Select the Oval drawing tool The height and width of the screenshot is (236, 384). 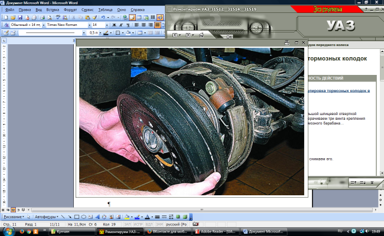(x=83, y=217)
